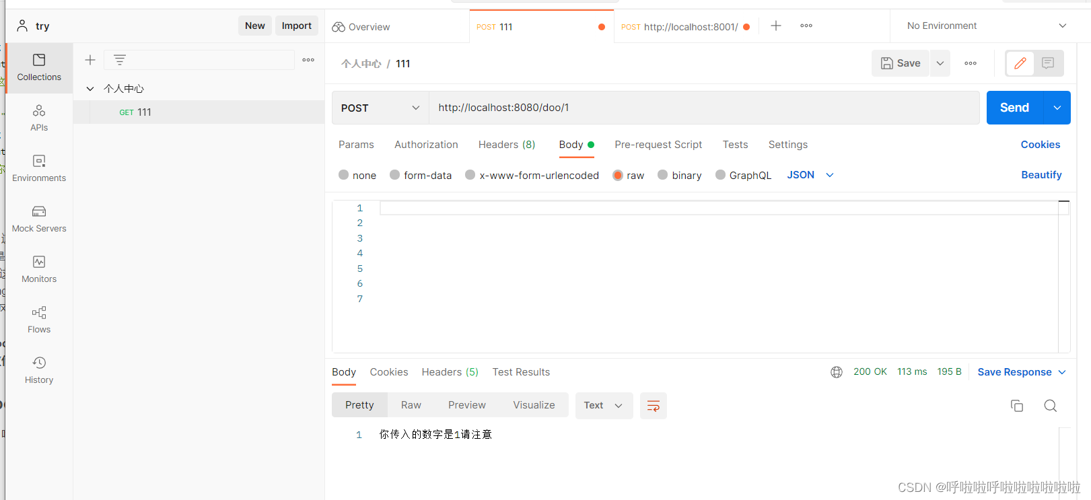Open the response Headers (5) tab

[450, 372]
